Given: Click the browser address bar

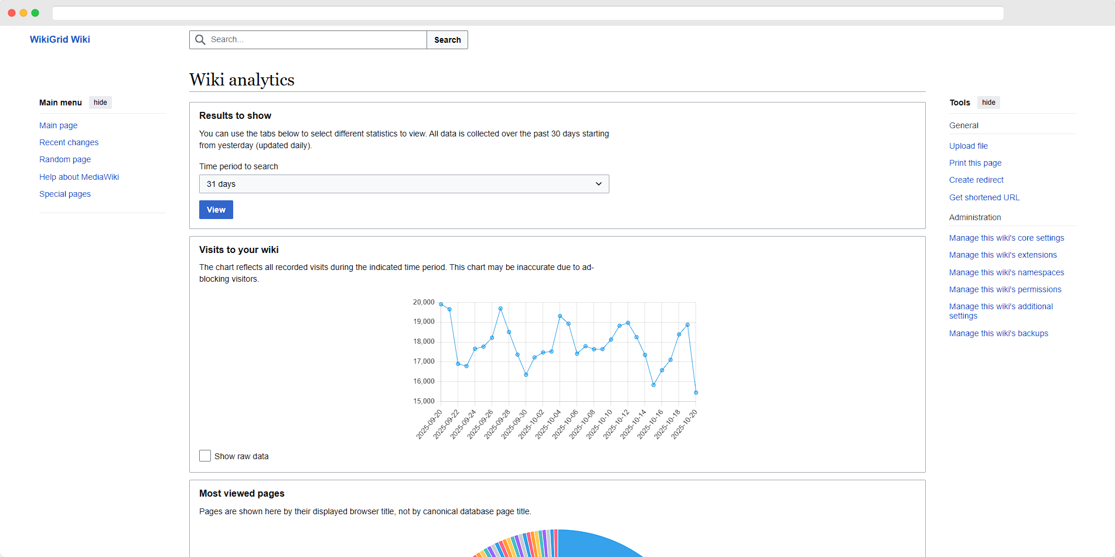Looking at the screenshot, I should coord(527,13).
